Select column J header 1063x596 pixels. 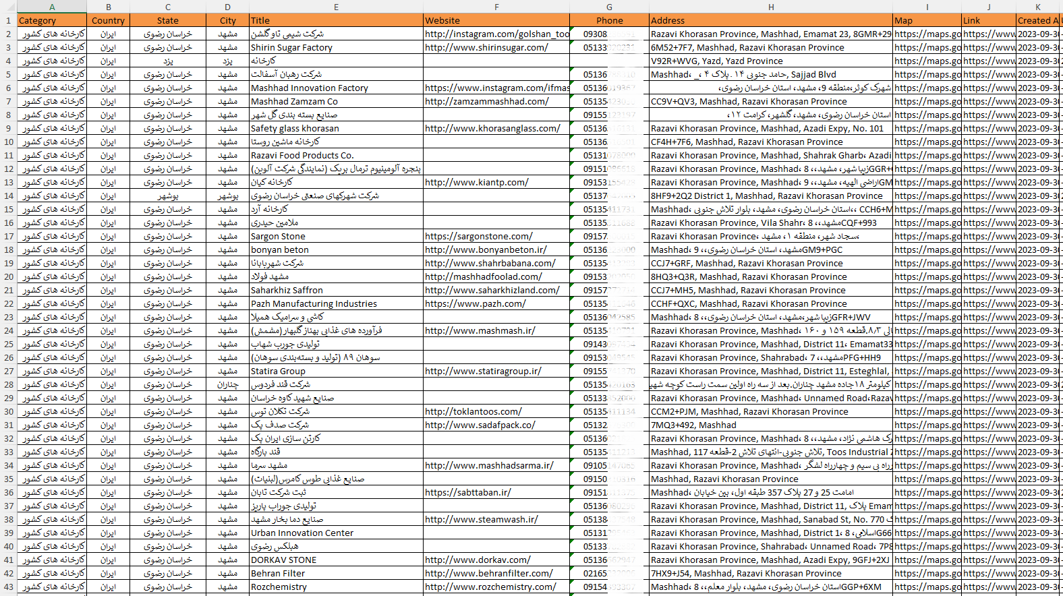(989, 7)
